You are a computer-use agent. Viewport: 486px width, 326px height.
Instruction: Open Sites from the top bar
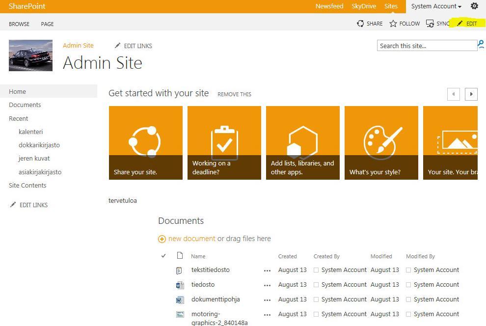click(x=391, y=6)
